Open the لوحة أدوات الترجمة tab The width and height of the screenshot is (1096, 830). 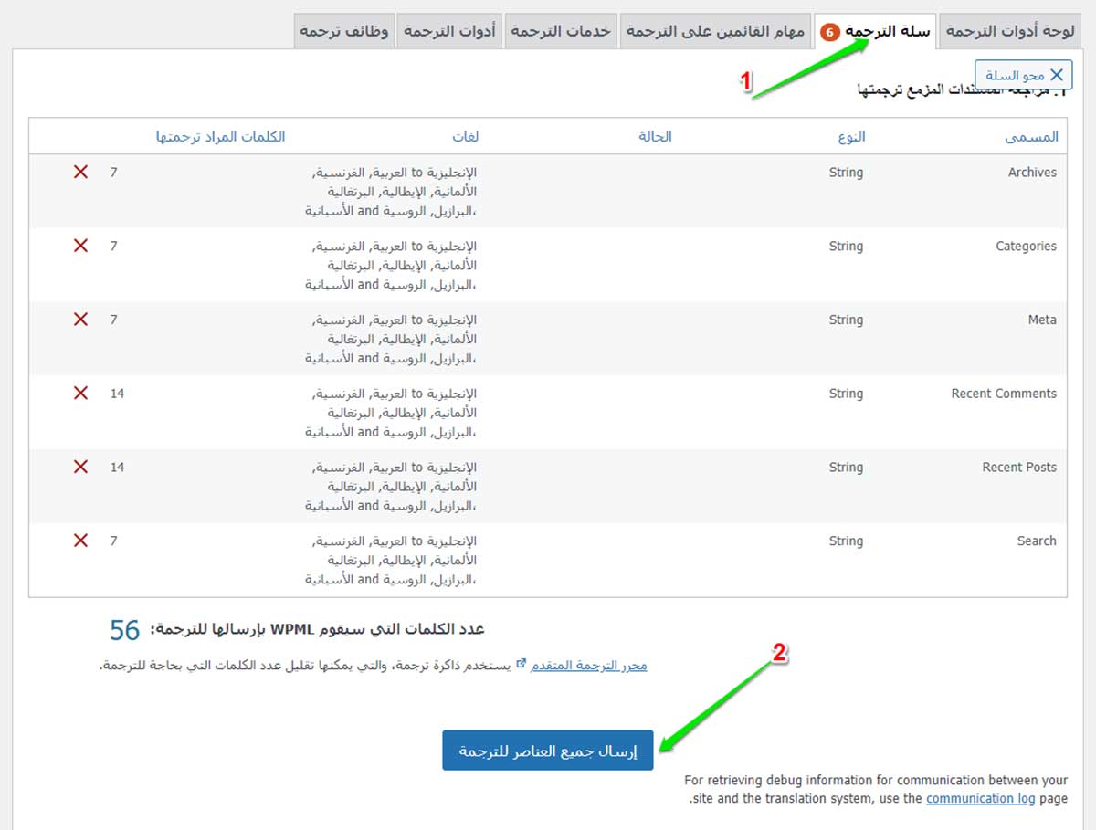click(1009, 31)
